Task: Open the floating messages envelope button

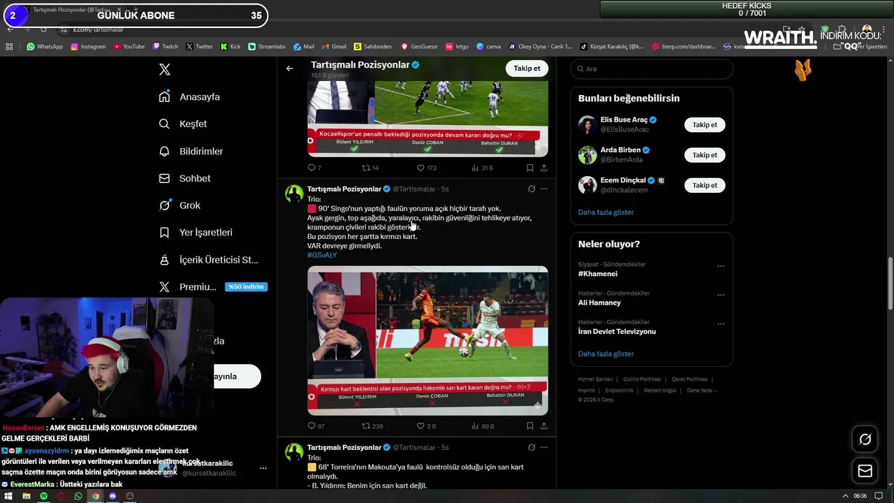Action: pyautogui.click(x=865, y=471)
